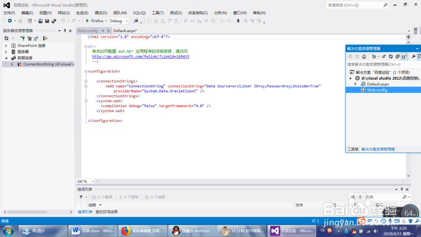Click the Solution Explorer search field
This screenshot has height=237, width=421.
click(384, 64)
